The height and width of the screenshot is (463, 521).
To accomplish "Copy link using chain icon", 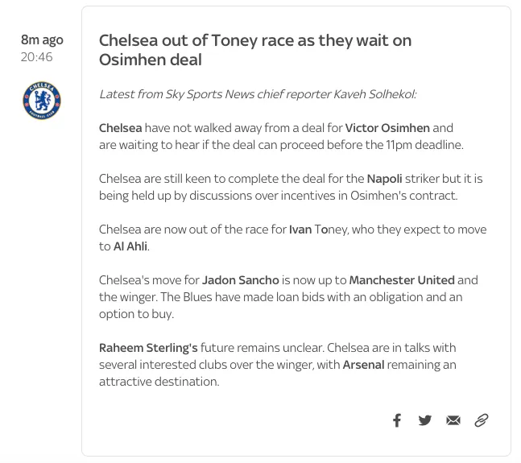I will (x=481, y=420).
